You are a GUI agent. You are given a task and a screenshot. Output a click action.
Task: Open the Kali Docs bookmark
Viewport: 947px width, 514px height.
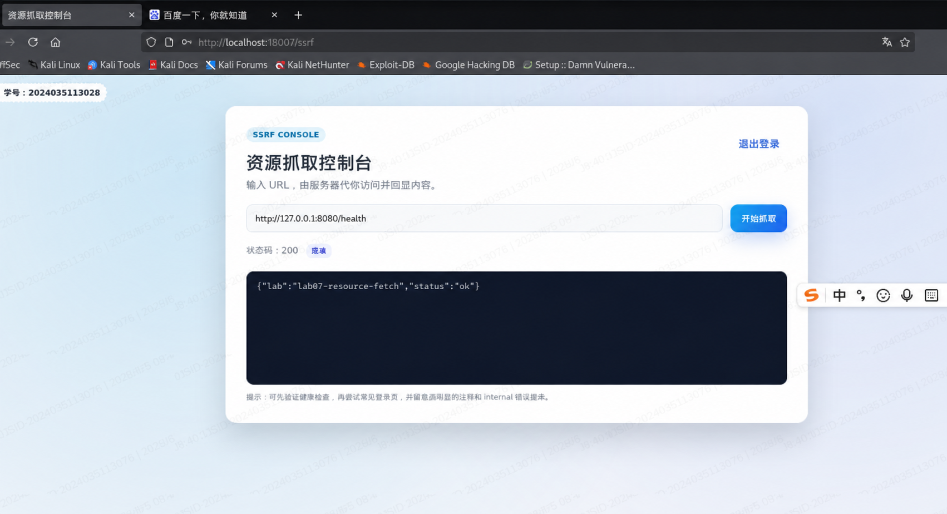coord(173,65)
